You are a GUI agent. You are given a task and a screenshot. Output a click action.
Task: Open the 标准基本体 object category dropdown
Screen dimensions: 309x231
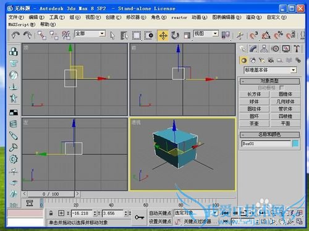click(294, 70)
